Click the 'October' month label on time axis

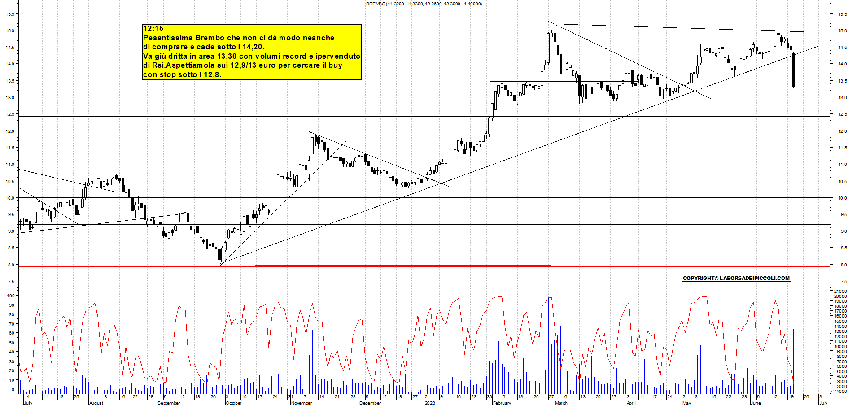point(234,403)
